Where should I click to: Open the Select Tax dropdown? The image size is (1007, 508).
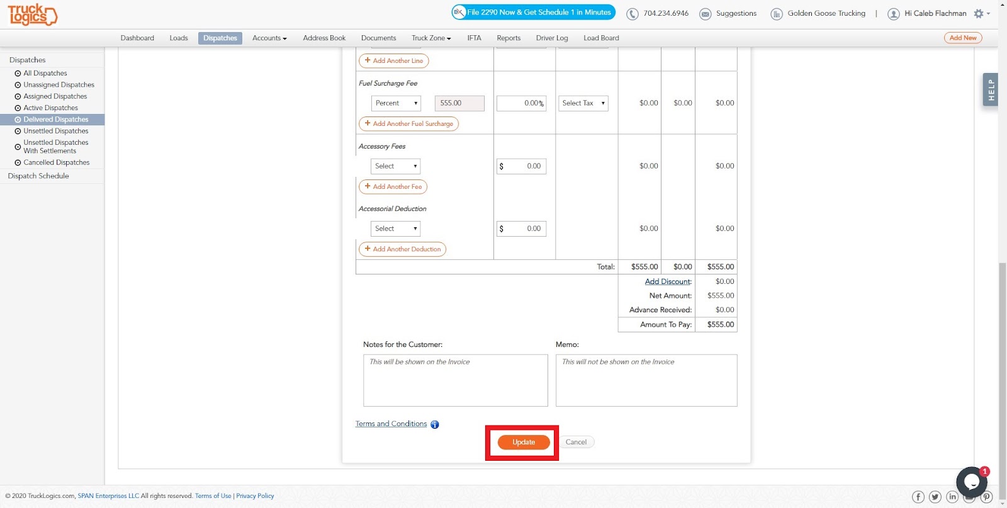coord(583,103)
